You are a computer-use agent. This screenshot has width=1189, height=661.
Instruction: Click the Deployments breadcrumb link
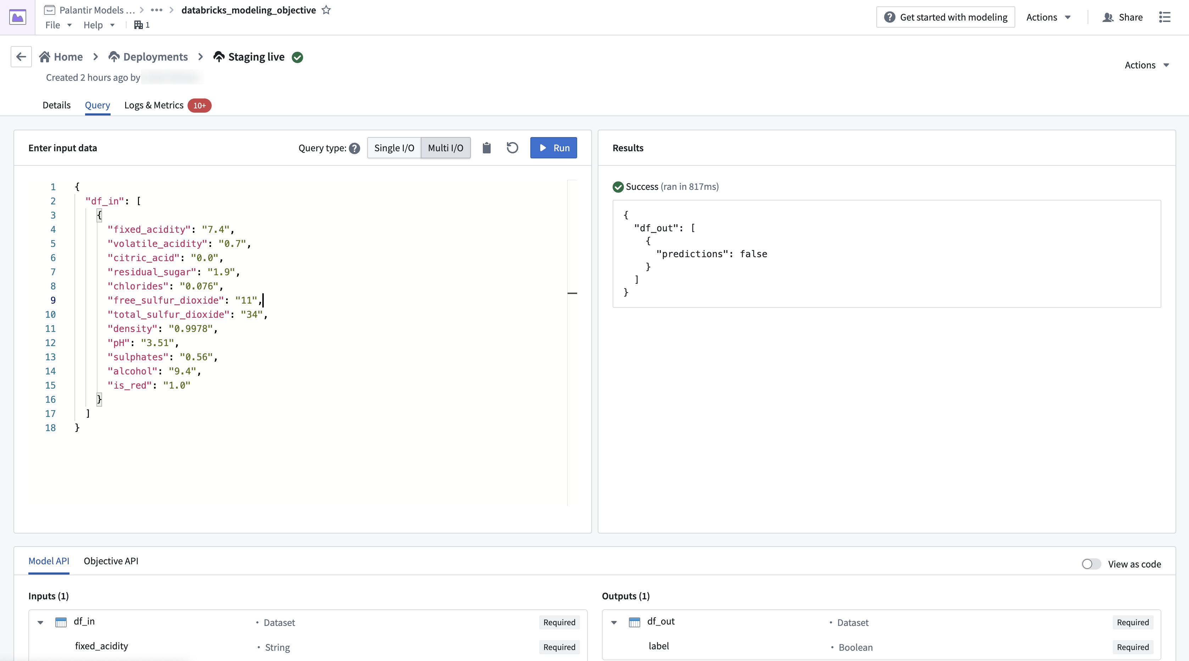click(155, 56)
